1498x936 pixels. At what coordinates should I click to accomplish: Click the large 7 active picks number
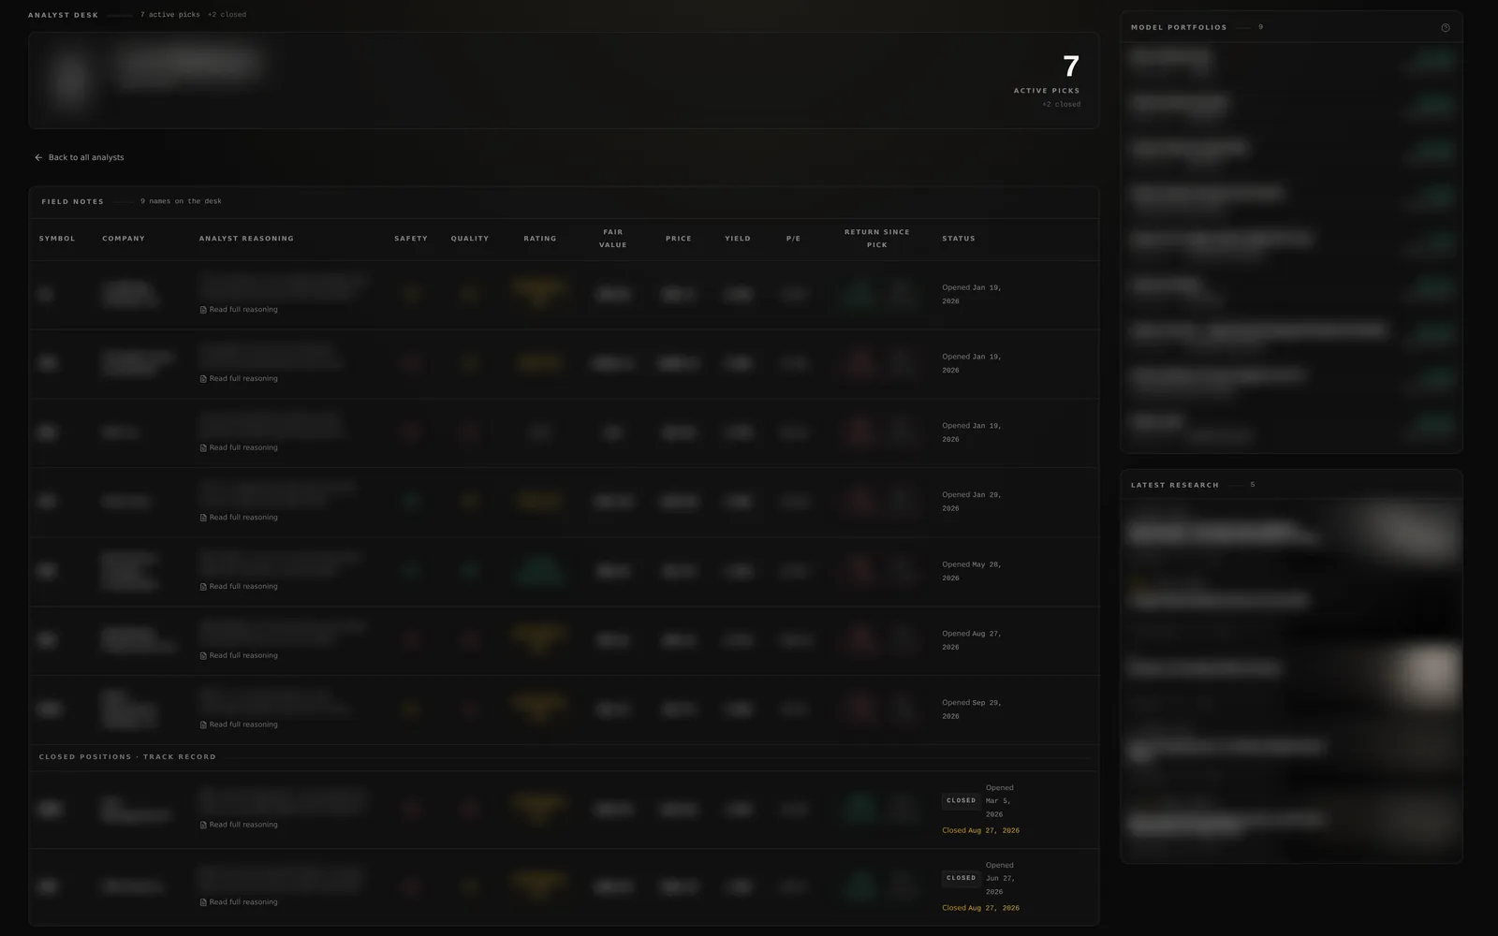(x=1071, y=66)
